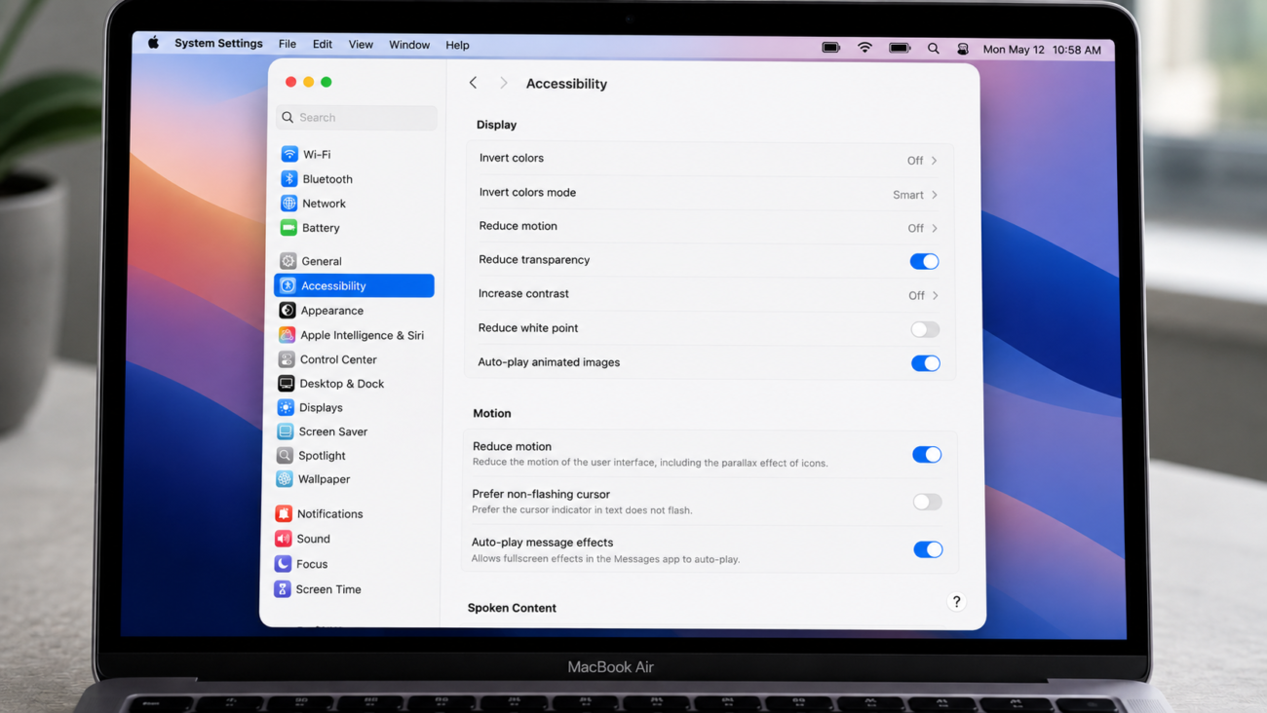Select the Appearance label in sidebar
Viewport: 1267px width, 713px height.
point(331,311)
